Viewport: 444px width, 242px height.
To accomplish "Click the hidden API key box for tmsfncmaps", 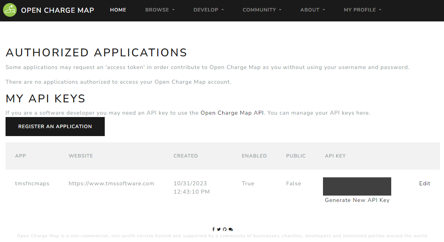I will click(357, 186).
